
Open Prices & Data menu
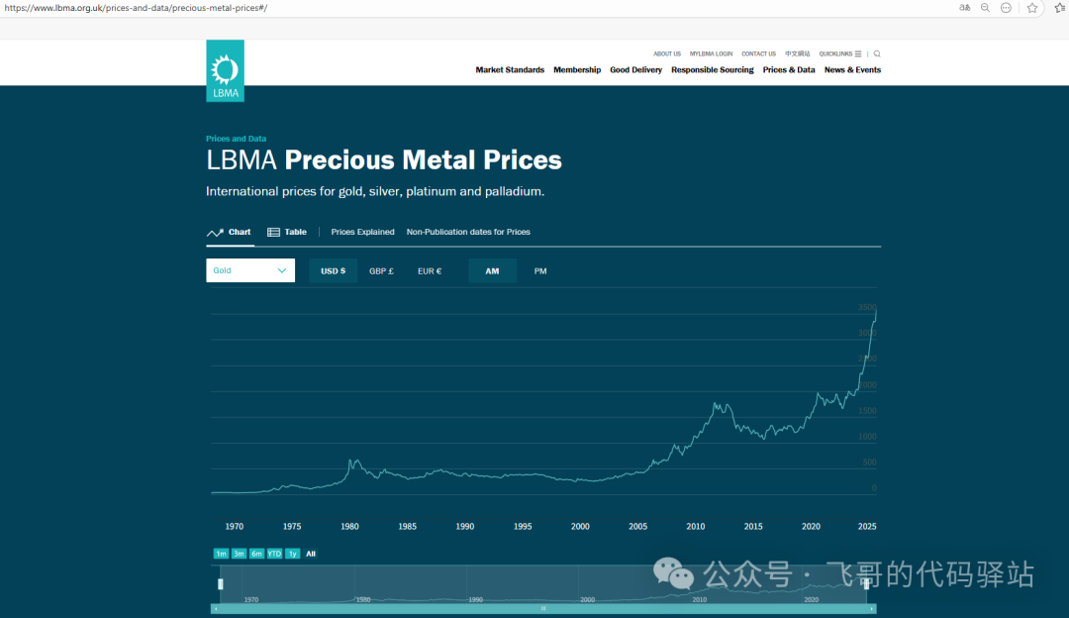pyautogui.click(x=789, y=69)
